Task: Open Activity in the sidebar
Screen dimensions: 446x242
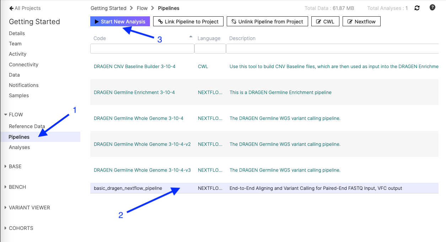Action: 18,54
